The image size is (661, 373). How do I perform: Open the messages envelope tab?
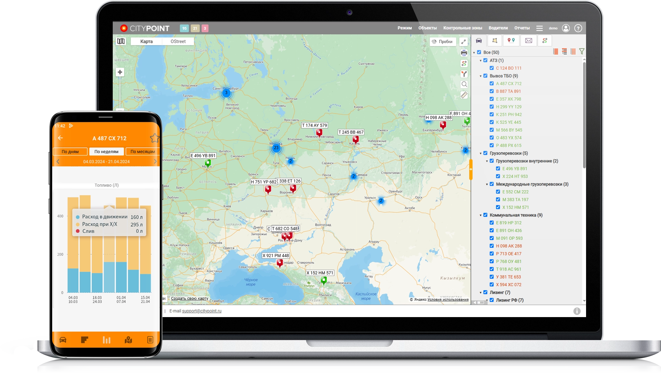[x=529, y=41]
